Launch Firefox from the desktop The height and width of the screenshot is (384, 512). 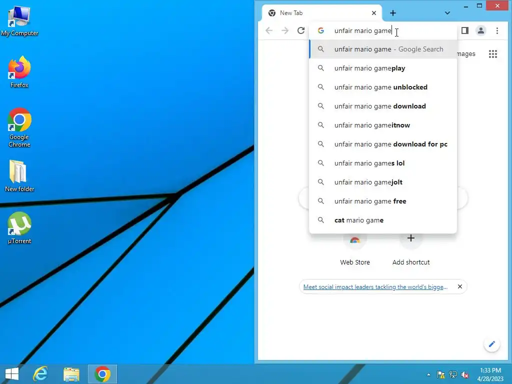pyautogui.click(x=19, y=72)
